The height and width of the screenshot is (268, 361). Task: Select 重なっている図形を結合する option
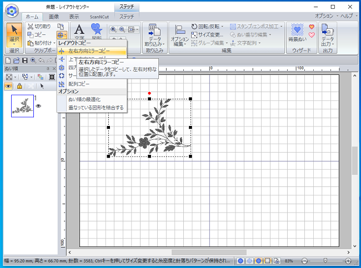click(96, 107)
